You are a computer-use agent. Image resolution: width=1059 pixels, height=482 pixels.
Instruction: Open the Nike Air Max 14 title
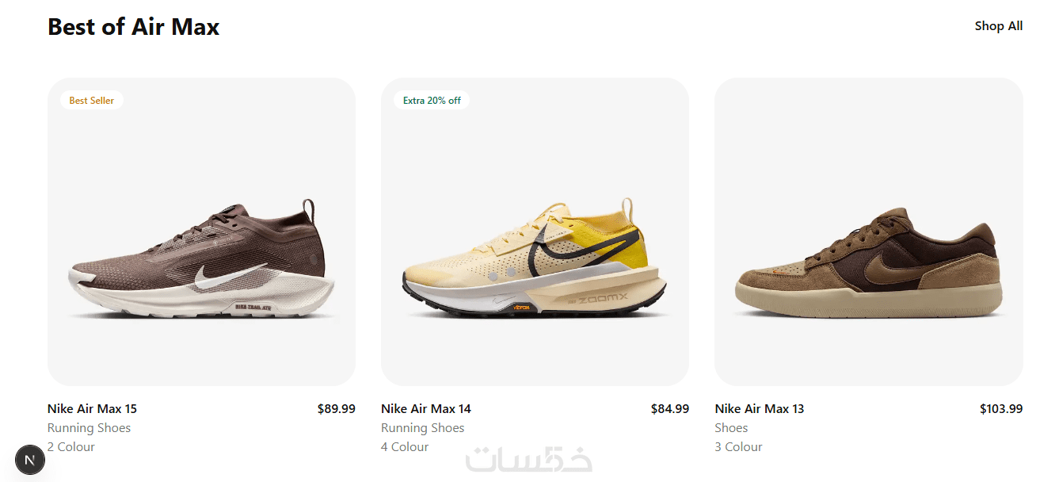426,409
